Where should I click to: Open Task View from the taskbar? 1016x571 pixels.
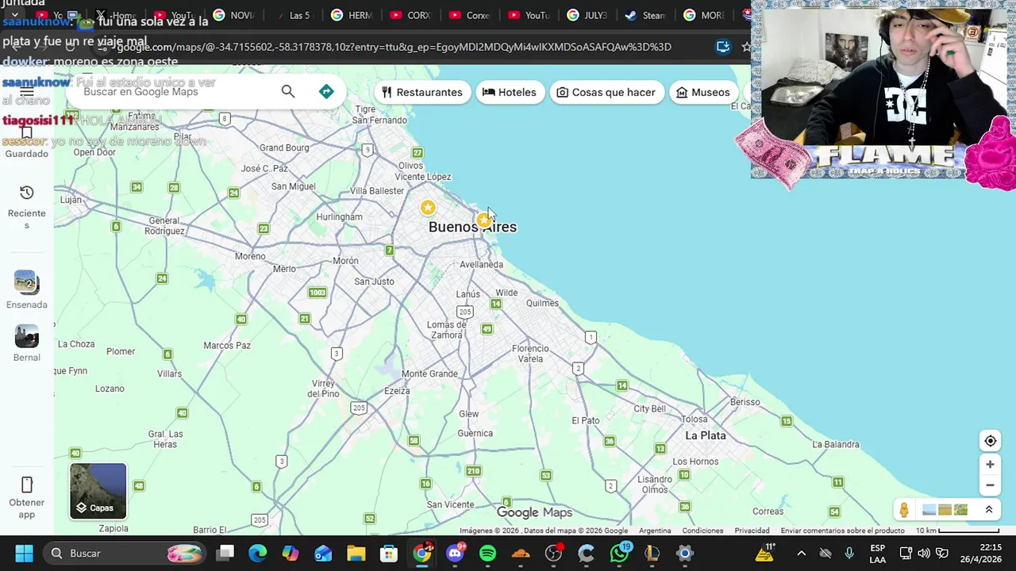pyautogui.click(x=225, y=554)
